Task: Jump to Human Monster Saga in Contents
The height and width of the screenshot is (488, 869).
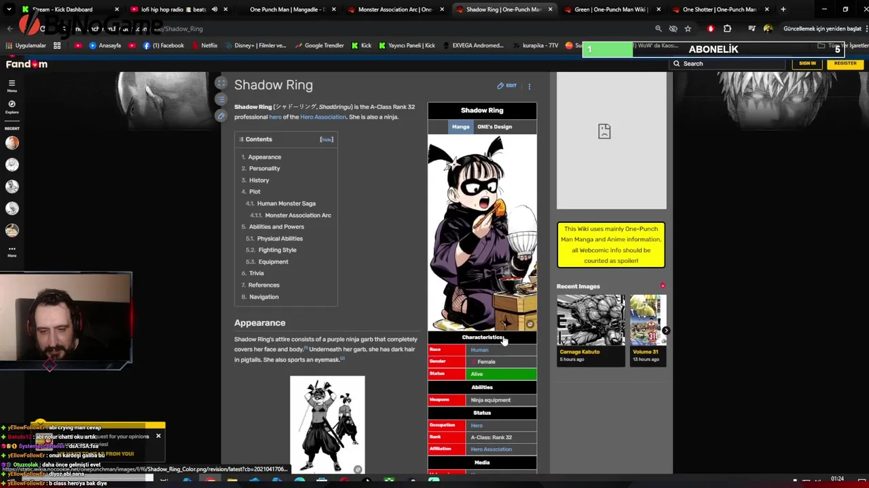Action: pos(286,203)
